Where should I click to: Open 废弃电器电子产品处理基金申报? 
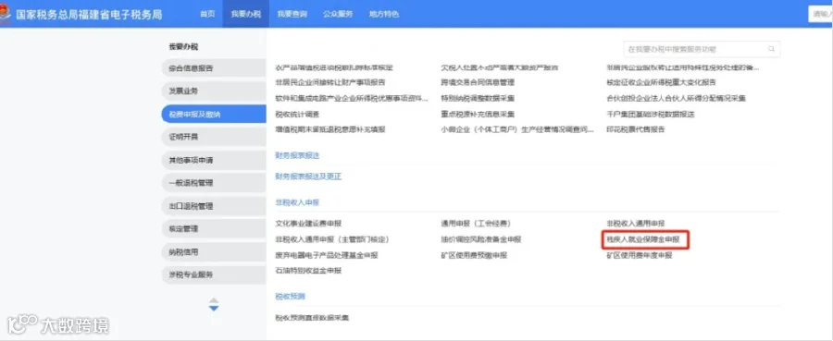pyautogui.click(x=327, y=255)
